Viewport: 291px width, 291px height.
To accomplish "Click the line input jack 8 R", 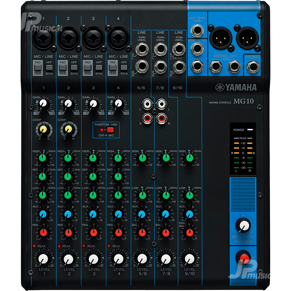I will click(x=161, y=66).
